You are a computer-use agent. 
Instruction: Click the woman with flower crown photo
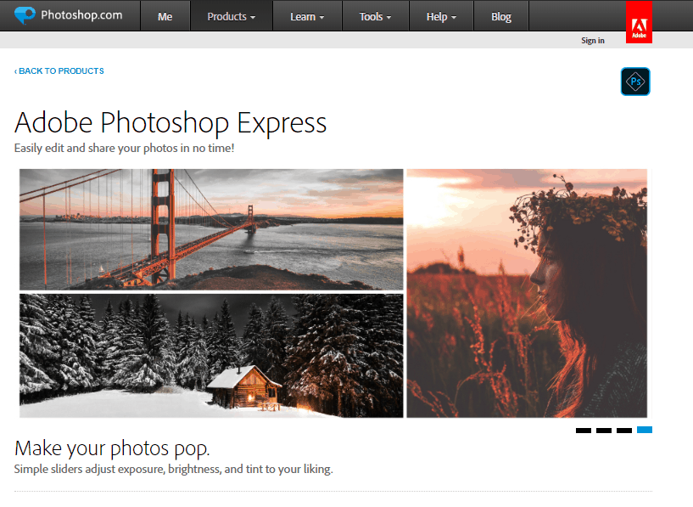pos(527,293)
